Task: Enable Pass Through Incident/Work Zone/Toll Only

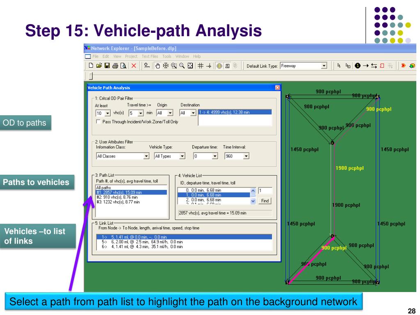Action: [98, 121]
